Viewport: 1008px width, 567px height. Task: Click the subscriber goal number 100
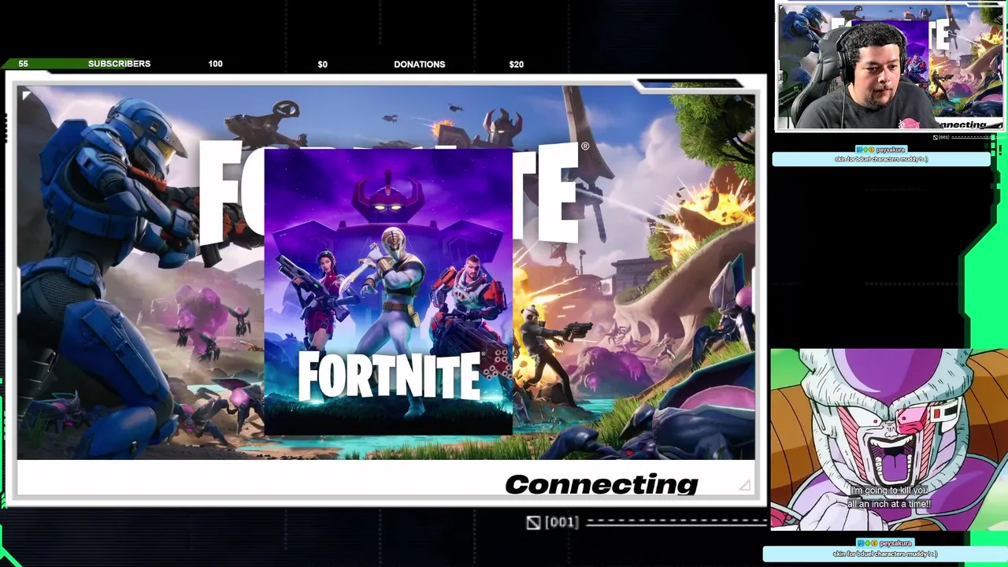click(x=215, y=64)
